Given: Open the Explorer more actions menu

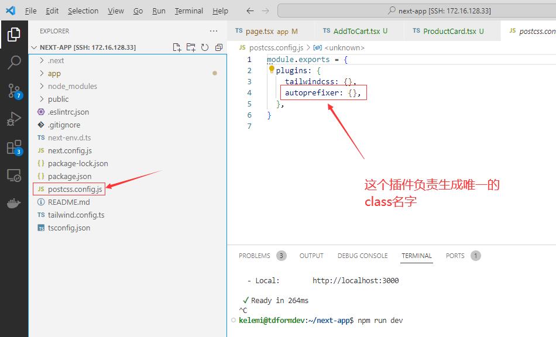Looking at the screenshot, I should [x=212, y=31].
